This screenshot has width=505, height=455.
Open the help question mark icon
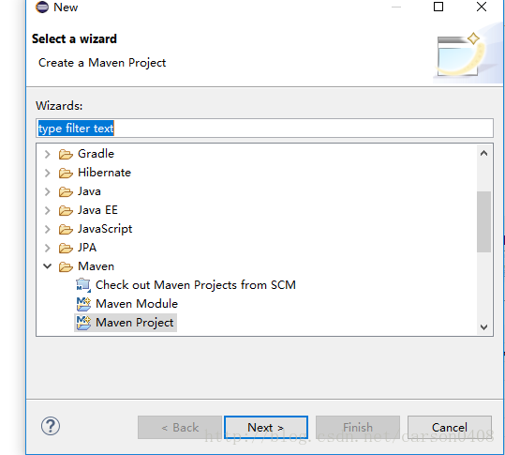click(51, 426)
